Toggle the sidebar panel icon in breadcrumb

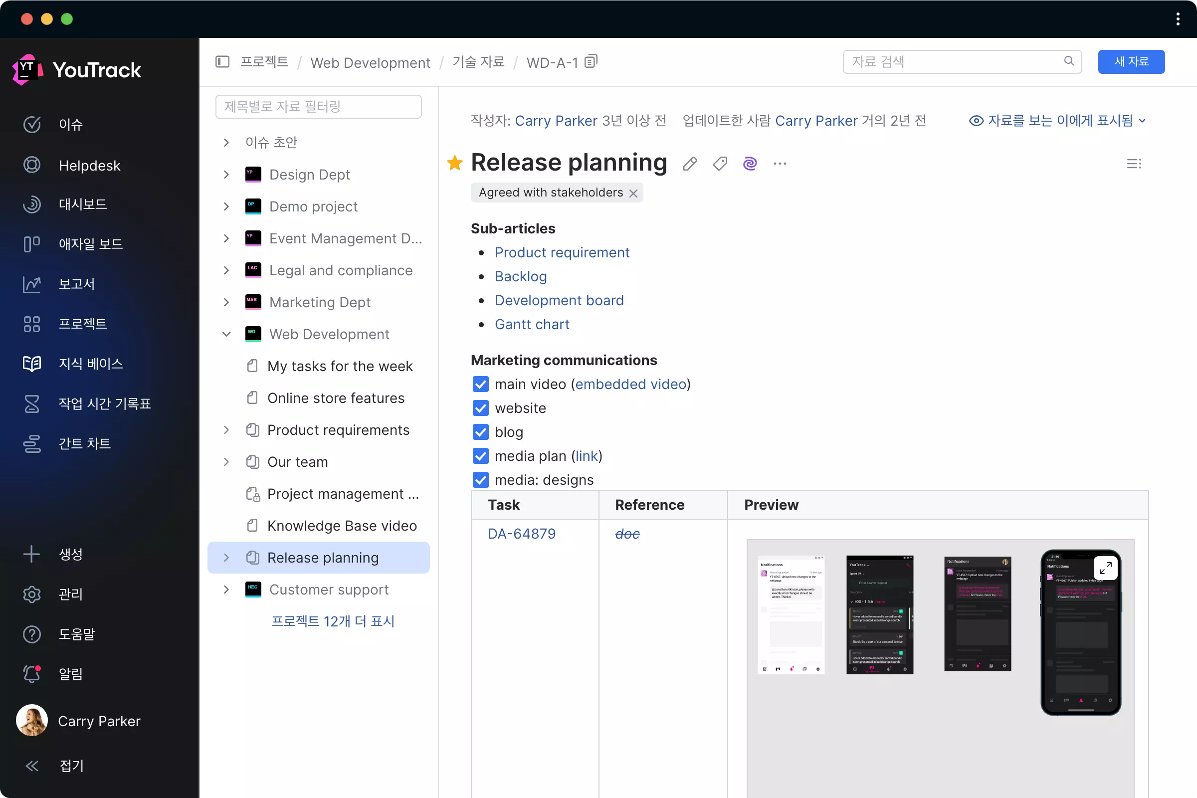tap(222, 61)
